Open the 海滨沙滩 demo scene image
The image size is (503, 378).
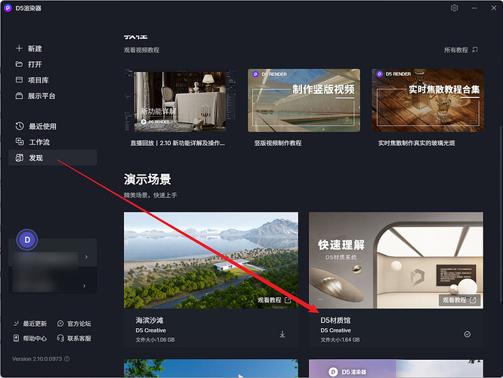[211, 260]
